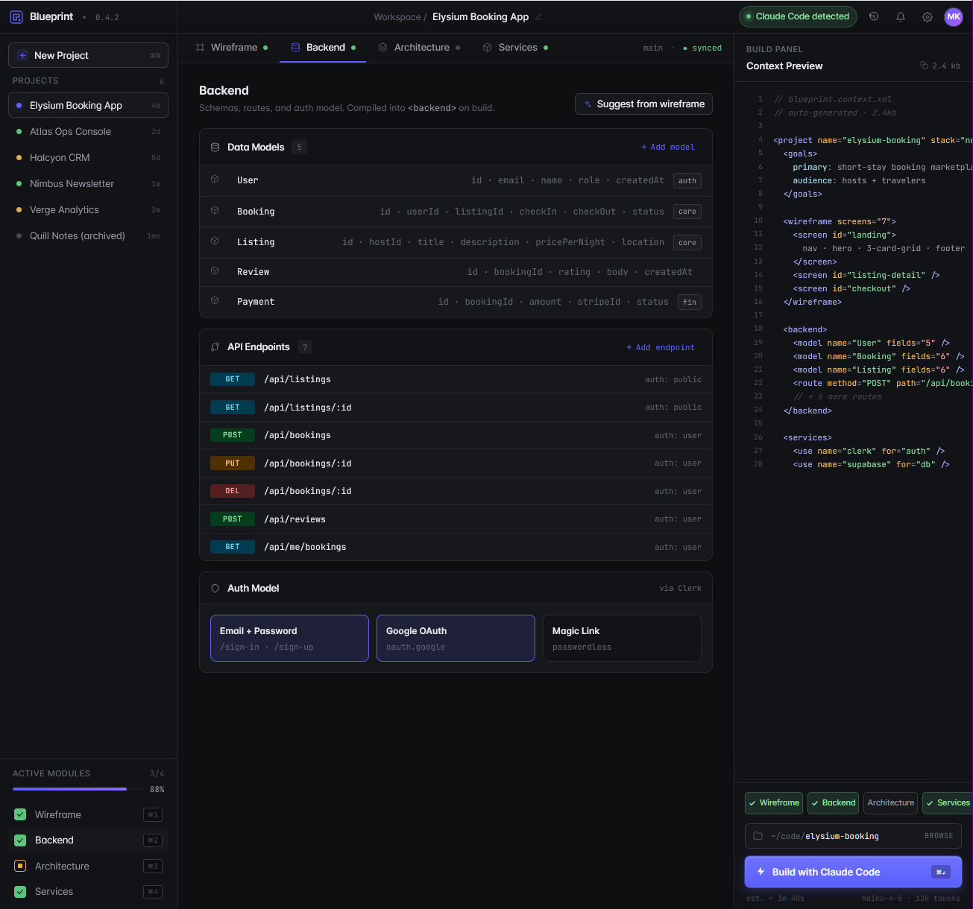Click the project path input field
The image size is (973, 909).
click(x=853, y=836)
